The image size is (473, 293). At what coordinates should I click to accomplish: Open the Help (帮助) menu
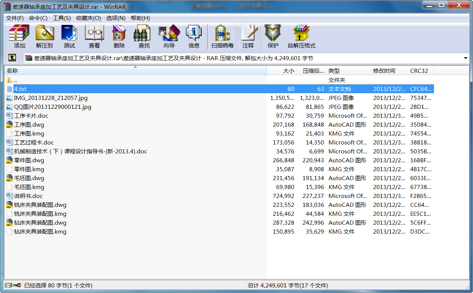[140, 18]
